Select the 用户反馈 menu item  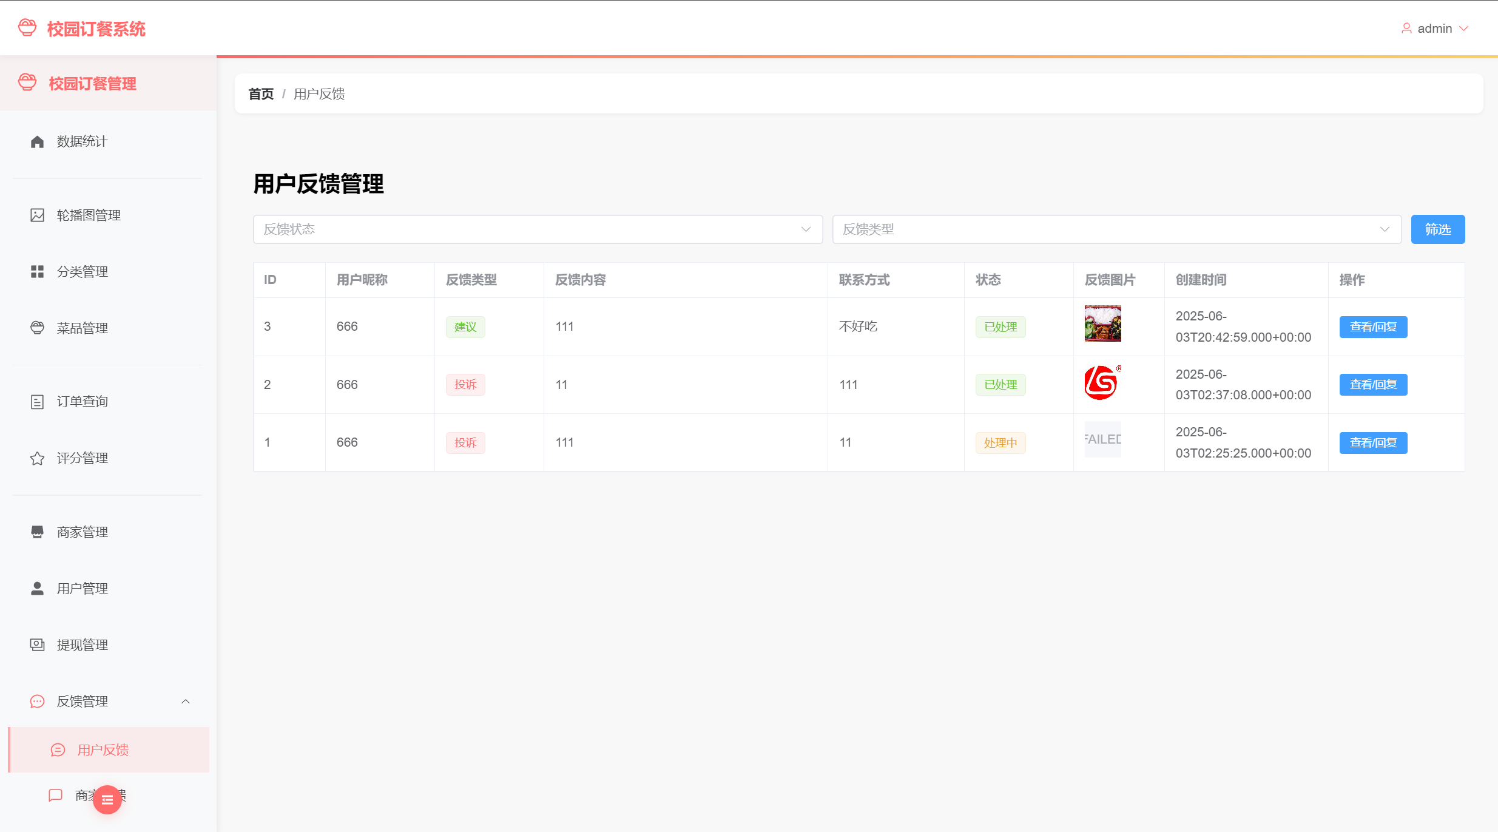[x=103, y=750]
